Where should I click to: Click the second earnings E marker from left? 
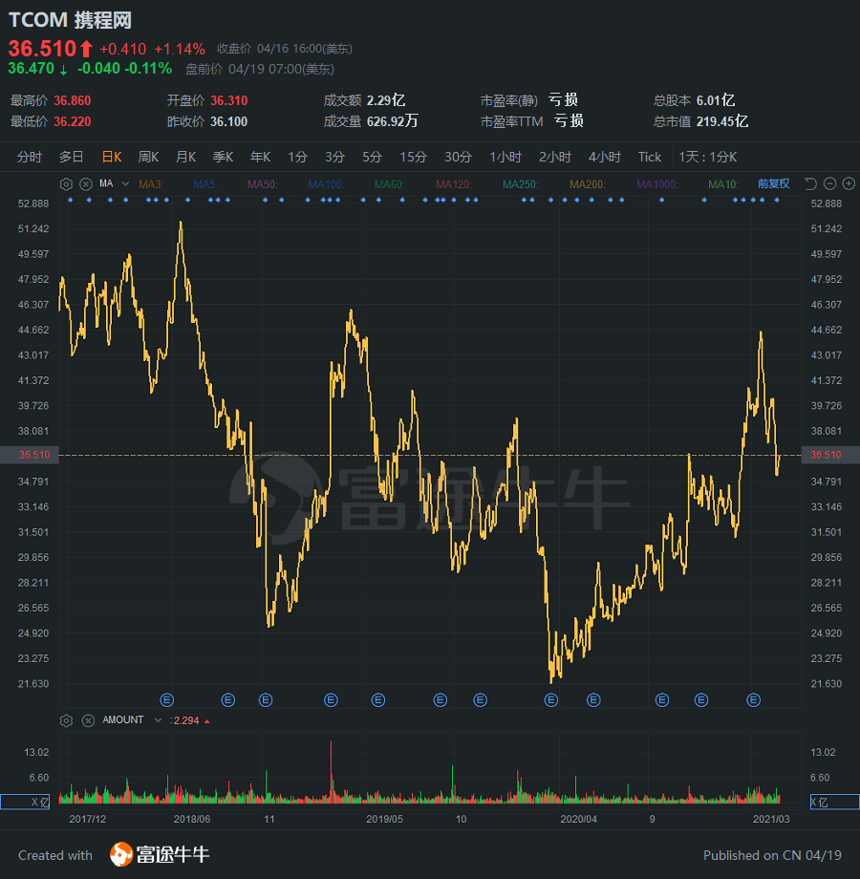[x=227, y=700]
